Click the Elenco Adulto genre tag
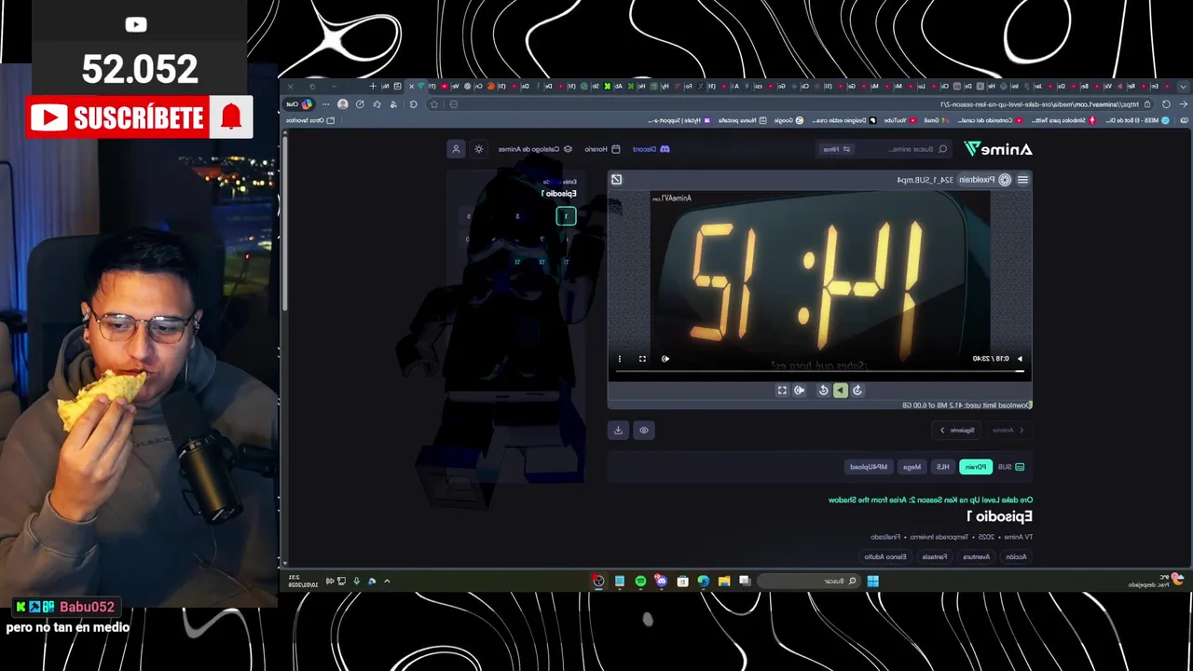 (x=885, y=556)
